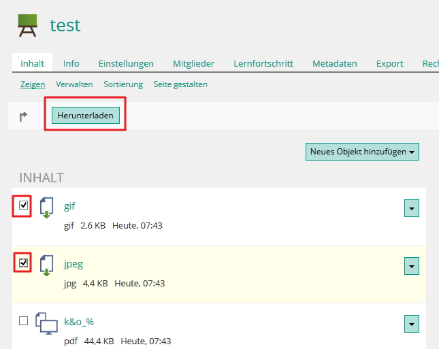Click the jpeg file download icon
Screen dimensions: 439x349
(x=46, y=265)
